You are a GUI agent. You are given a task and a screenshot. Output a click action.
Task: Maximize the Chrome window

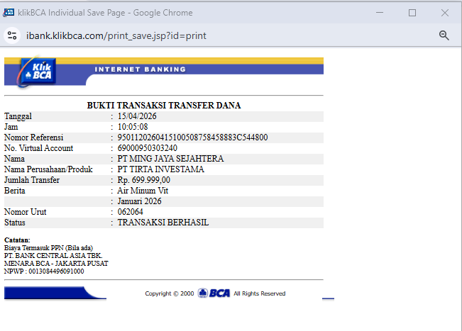point(412,13)
